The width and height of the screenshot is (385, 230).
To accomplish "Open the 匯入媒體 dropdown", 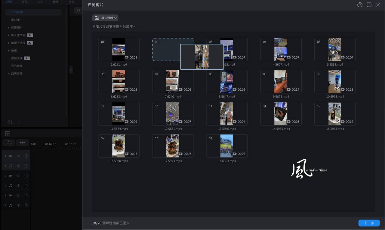I will (x=105, y=18).
